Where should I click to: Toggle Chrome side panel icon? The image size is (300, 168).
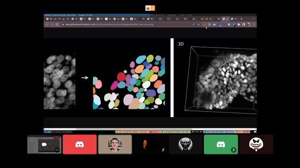pos(244,24)
